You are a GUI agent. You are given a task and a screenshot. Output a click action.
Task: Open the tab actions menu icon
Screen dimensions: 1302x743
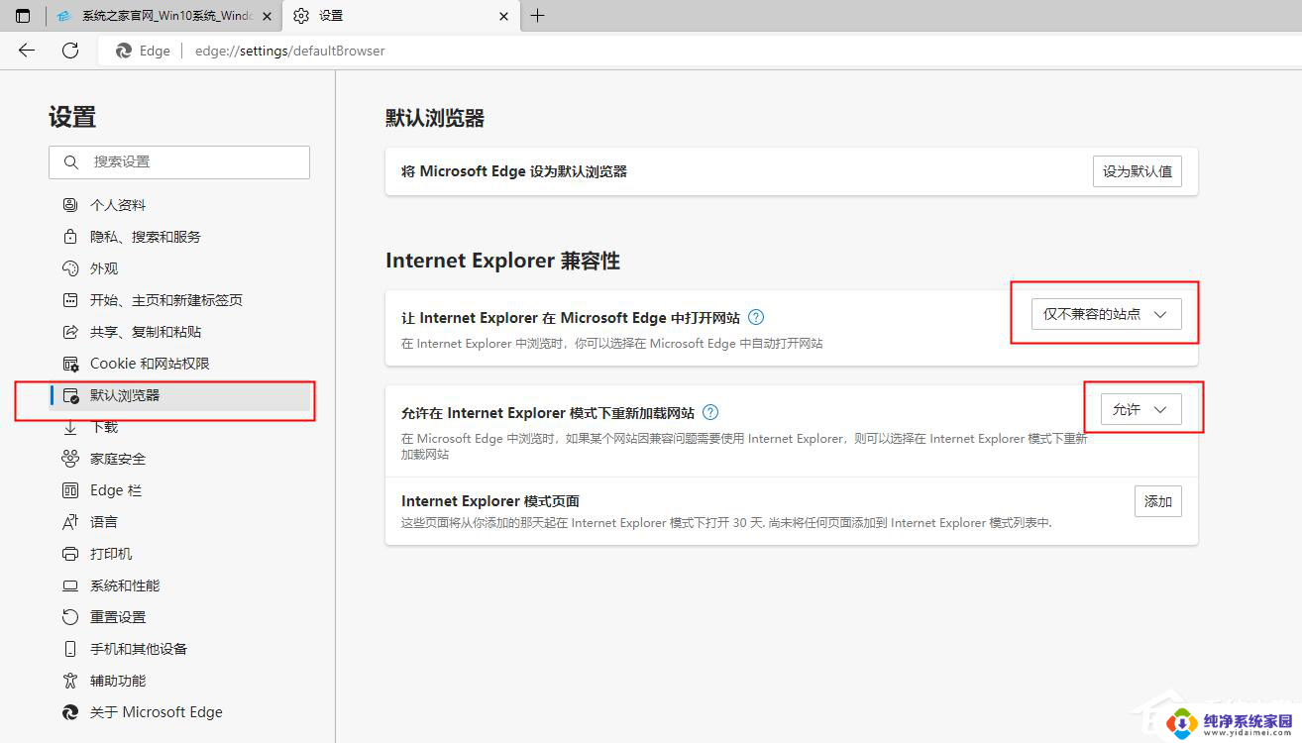(x=23, y=16)
